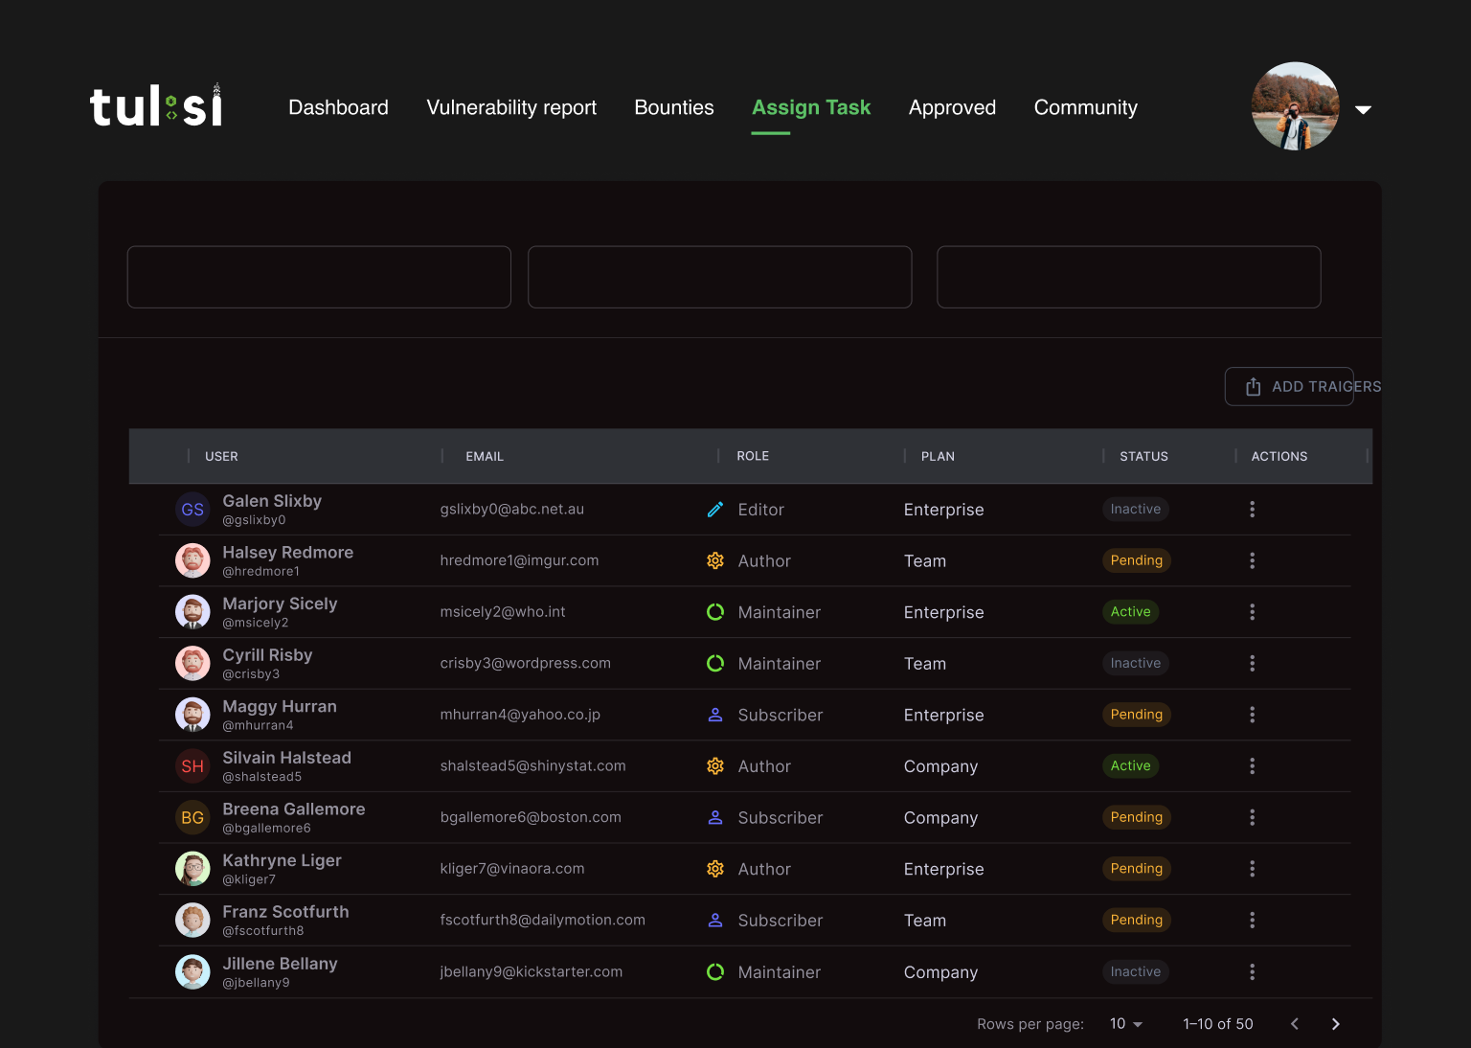Open the Dashboard tab

point(338,107)
